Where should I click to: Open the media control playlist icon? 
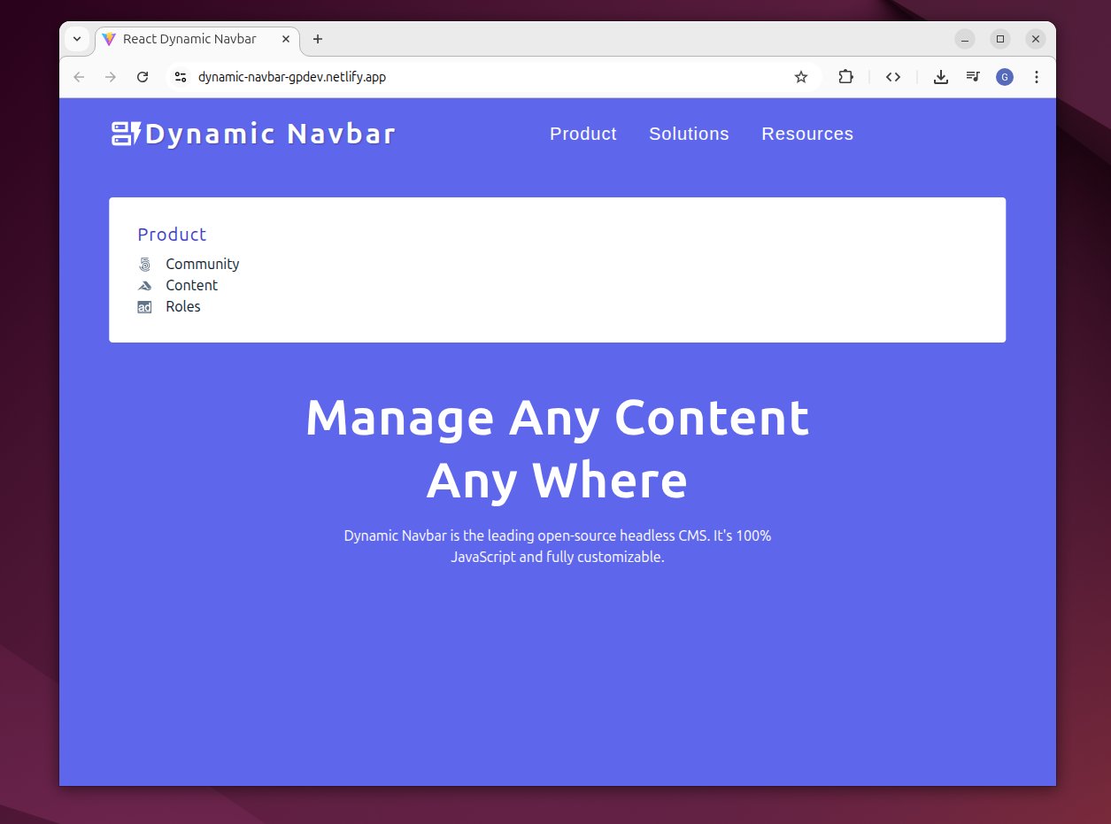(x=973, y=77)
